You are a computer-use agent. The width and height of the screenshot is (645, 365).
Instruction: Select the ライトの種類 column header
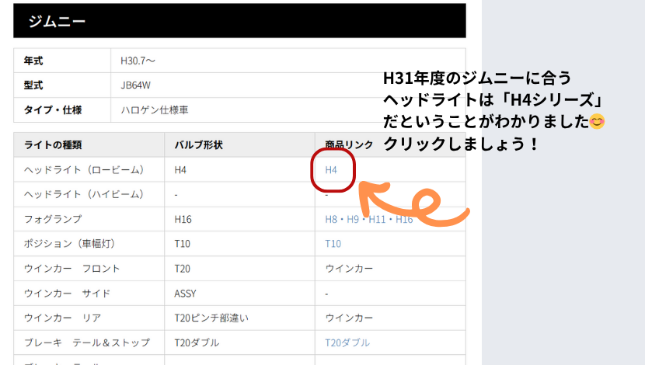point(53,145)
